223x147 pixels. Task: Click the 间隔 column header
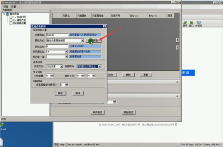pyautogui.click(x=170, y=16)
